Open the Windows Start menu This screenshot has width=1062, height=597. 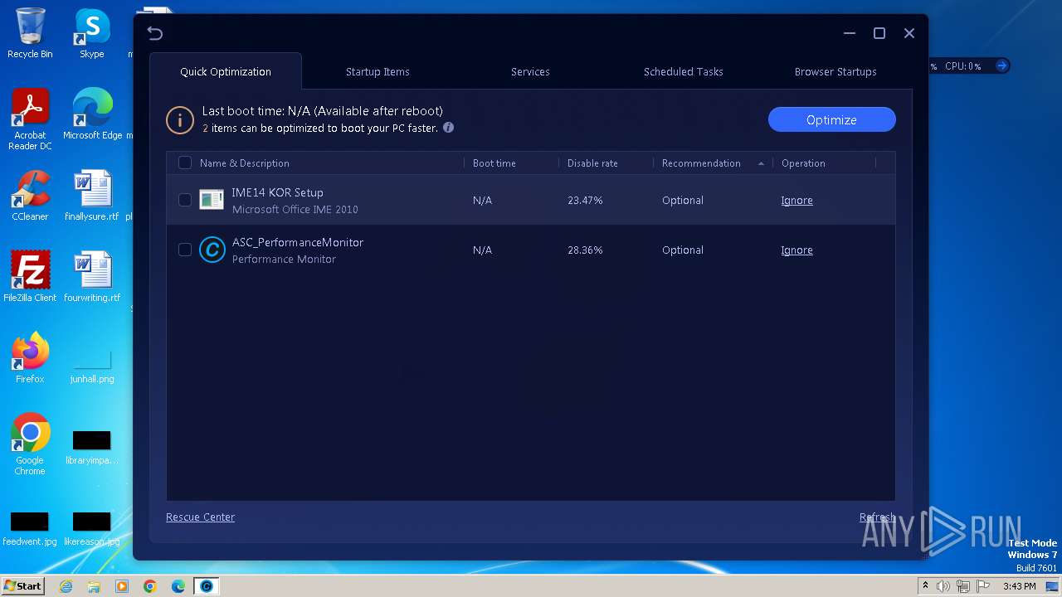tap(22, 586)
